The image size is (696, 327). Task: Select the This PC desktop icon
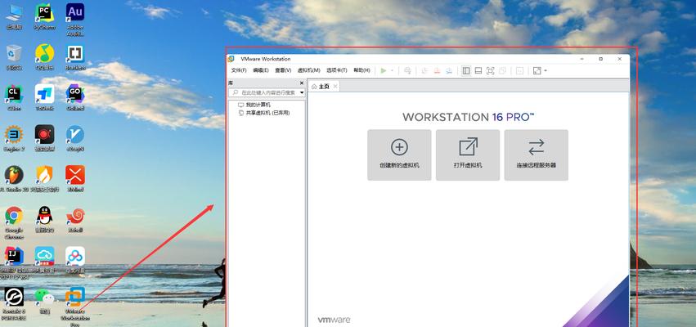14,16
